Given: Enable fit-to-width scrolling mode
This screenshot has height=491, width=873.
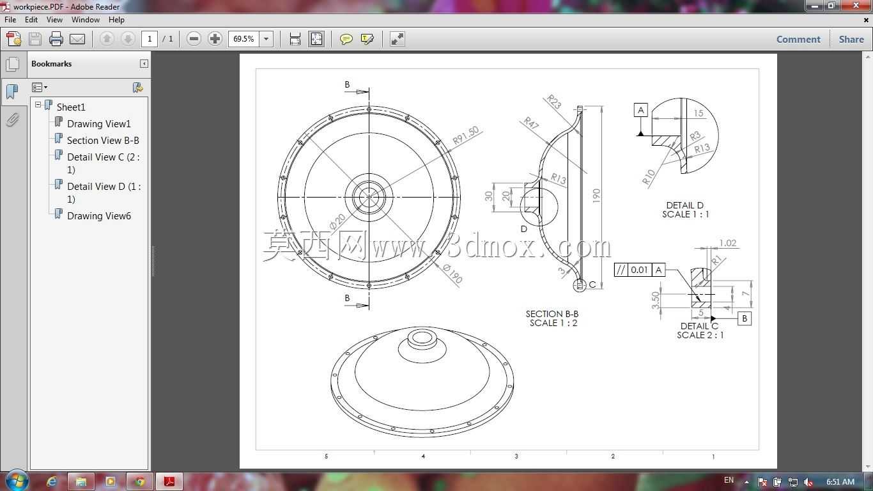Looking at the screenshot, I should coord(295,39).
